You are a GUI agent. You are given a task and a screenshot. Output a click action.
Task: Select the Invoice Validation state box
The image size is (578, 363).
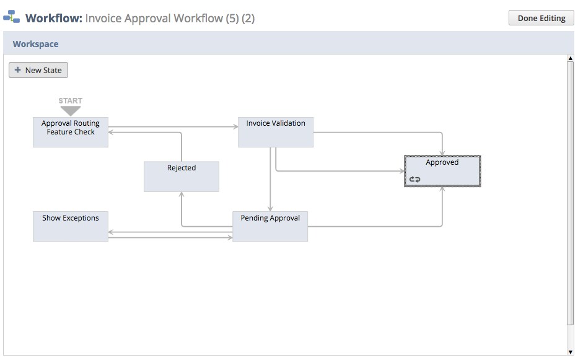coord(276,133)
